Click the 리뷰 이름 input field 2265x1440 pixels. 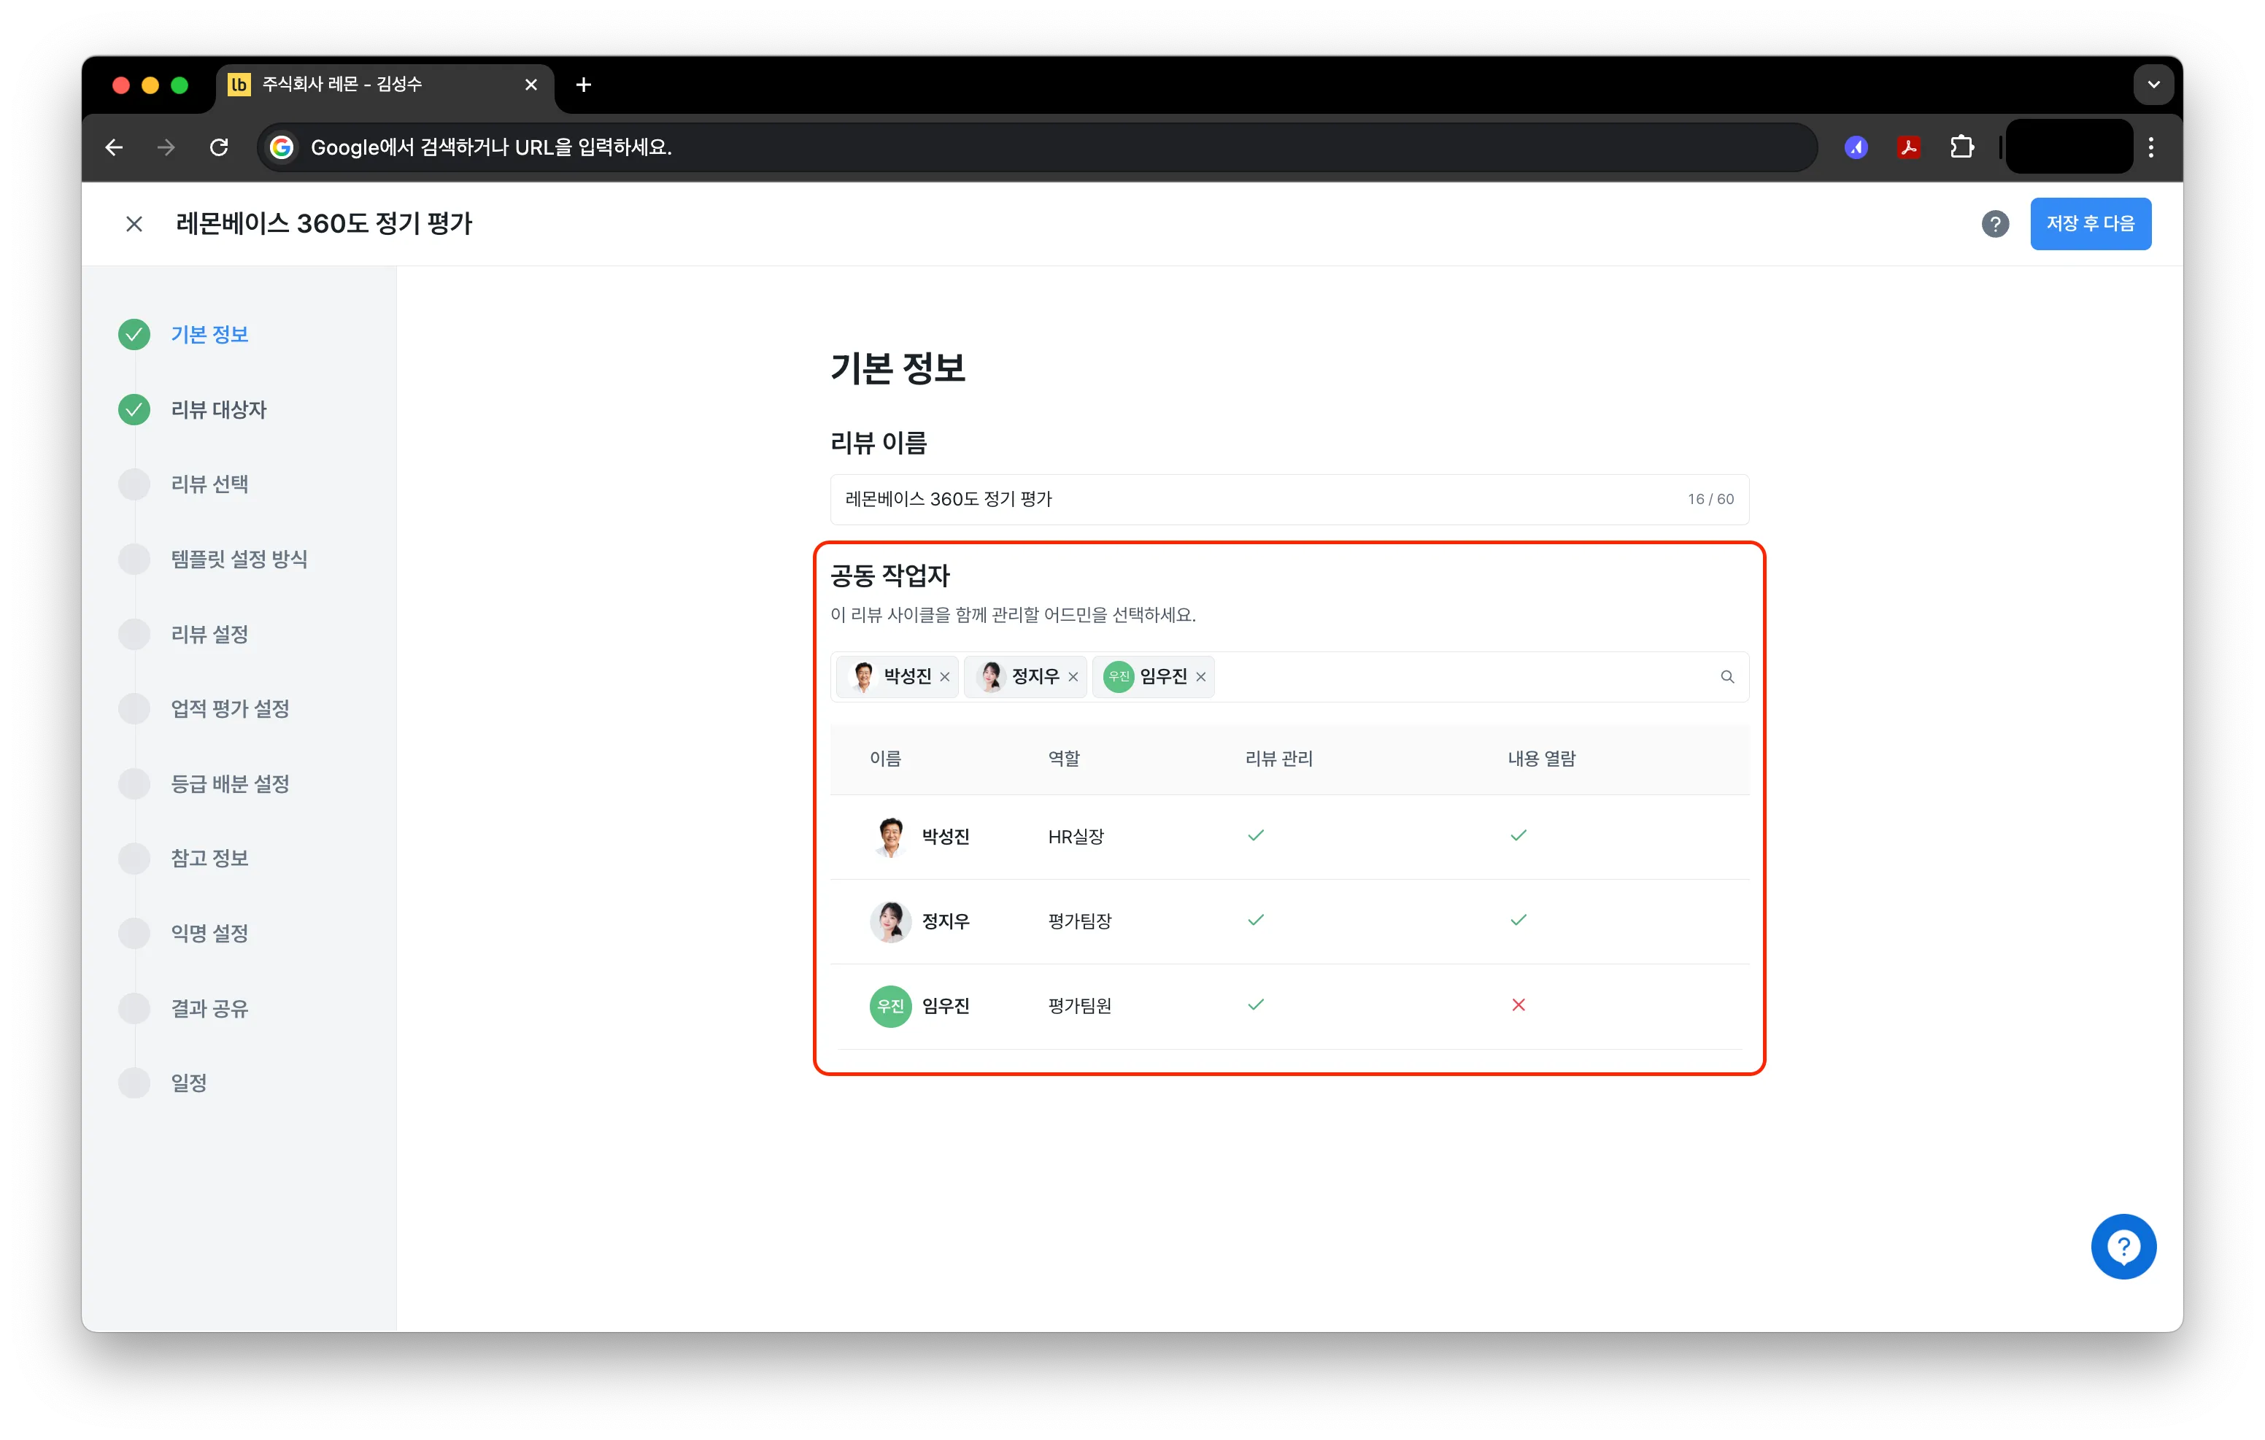[1289, 500]
